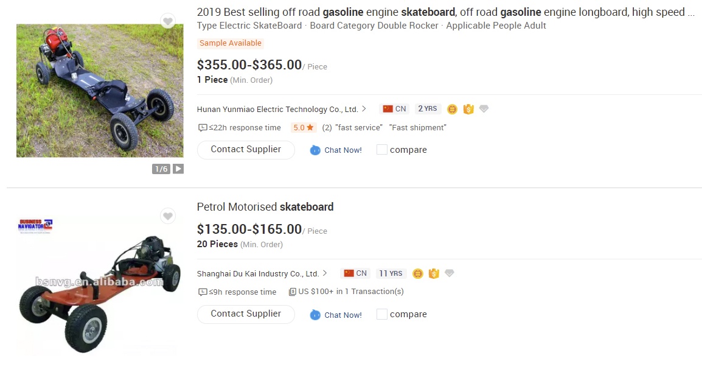Play the first product's video
The image size is (702, 372).
click(178, 169)
